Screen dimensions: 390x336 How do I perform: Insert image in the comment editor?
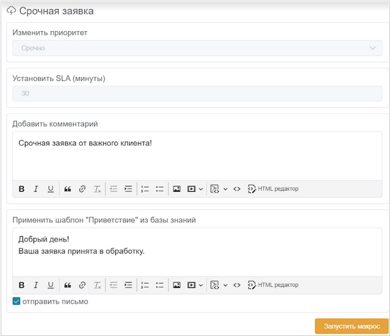click(176, 189)
